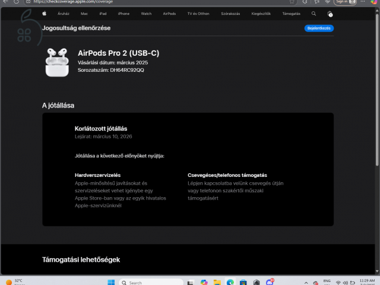
Task: Open the AirPods menu
Action: coord(169,14)
